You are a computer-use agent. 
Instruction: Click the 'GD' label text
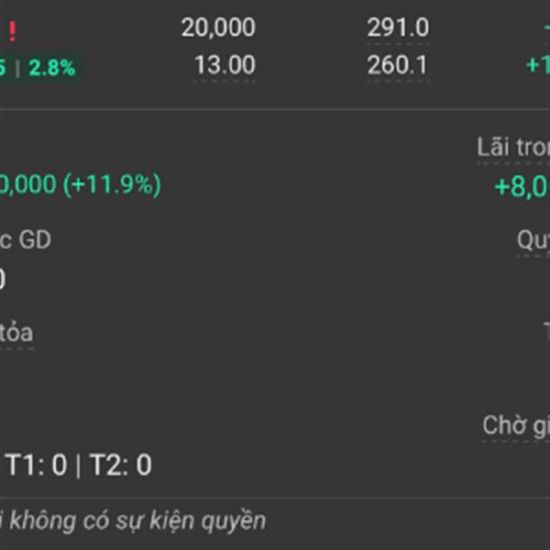pos(35,240)
